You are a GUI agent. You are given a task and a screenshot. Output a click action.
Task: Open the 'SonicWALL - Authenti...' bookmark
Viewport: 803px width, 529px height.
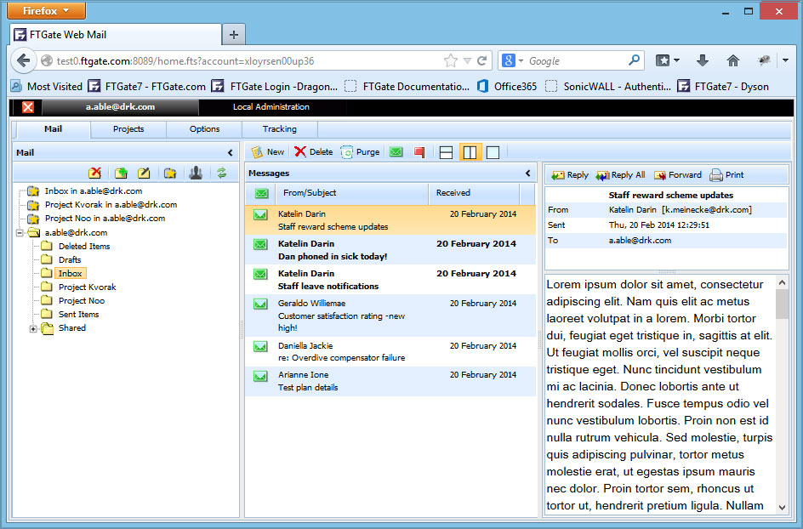pos(608,87)
